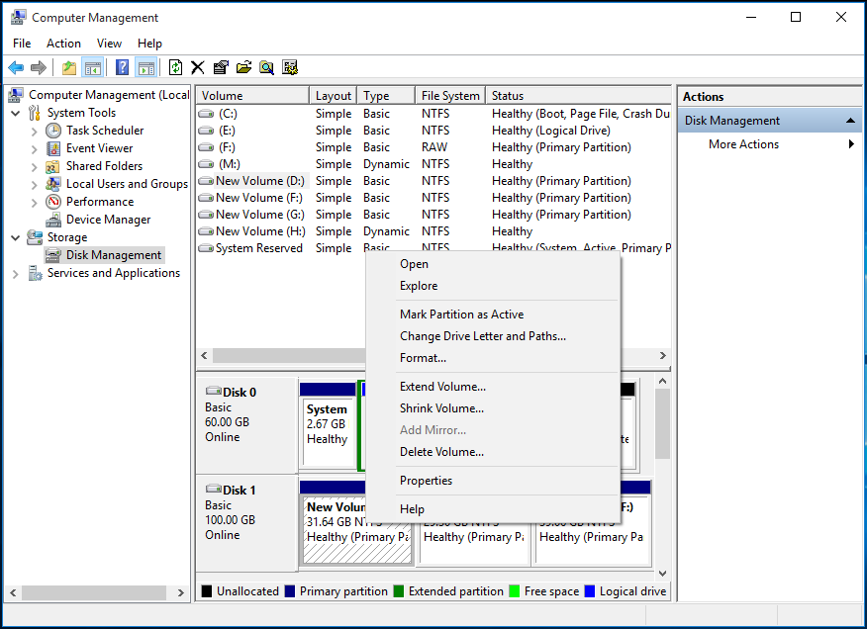
Task: Click console tree scrollbar right arrow
Action: tap(180, 593)
